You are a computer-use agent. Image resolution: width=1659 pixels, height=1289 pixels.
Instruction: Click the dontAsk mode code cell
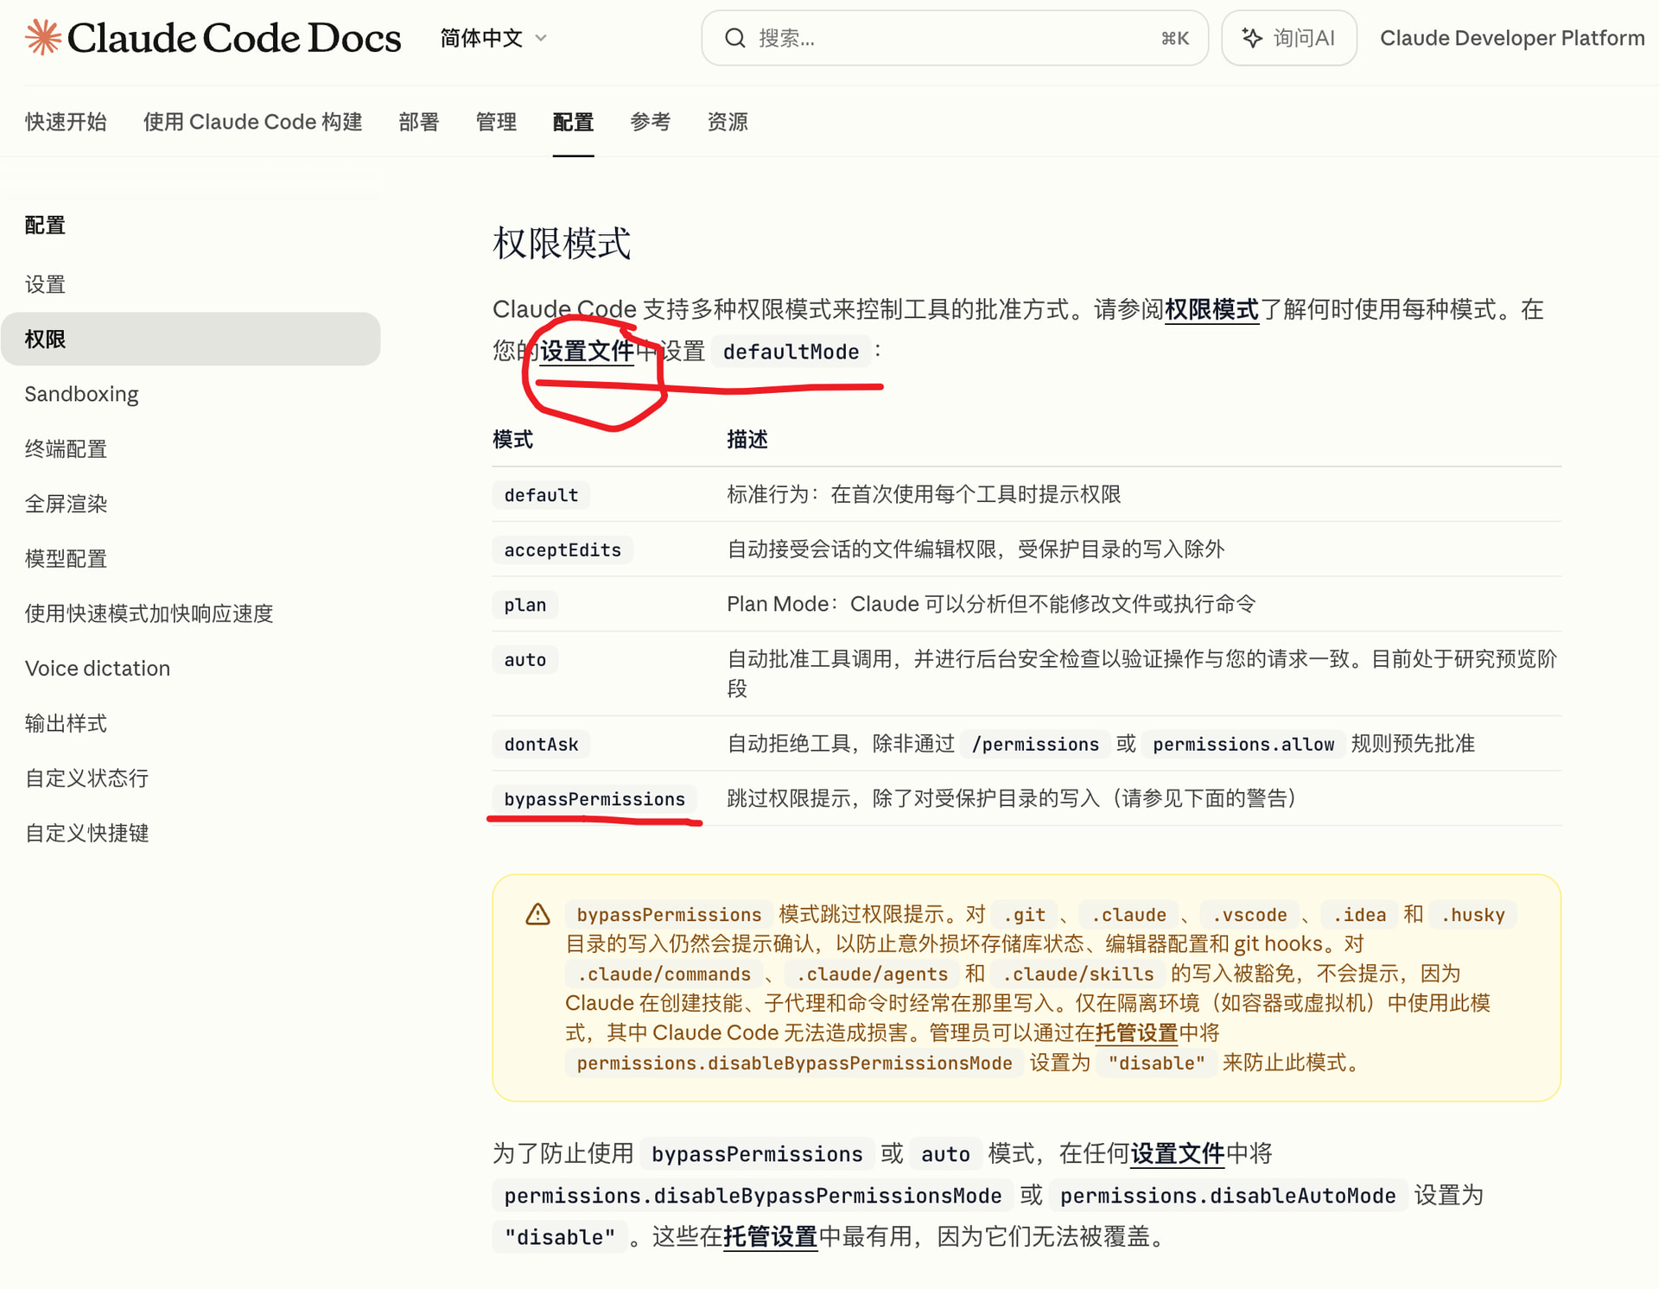tap(541, 744)
